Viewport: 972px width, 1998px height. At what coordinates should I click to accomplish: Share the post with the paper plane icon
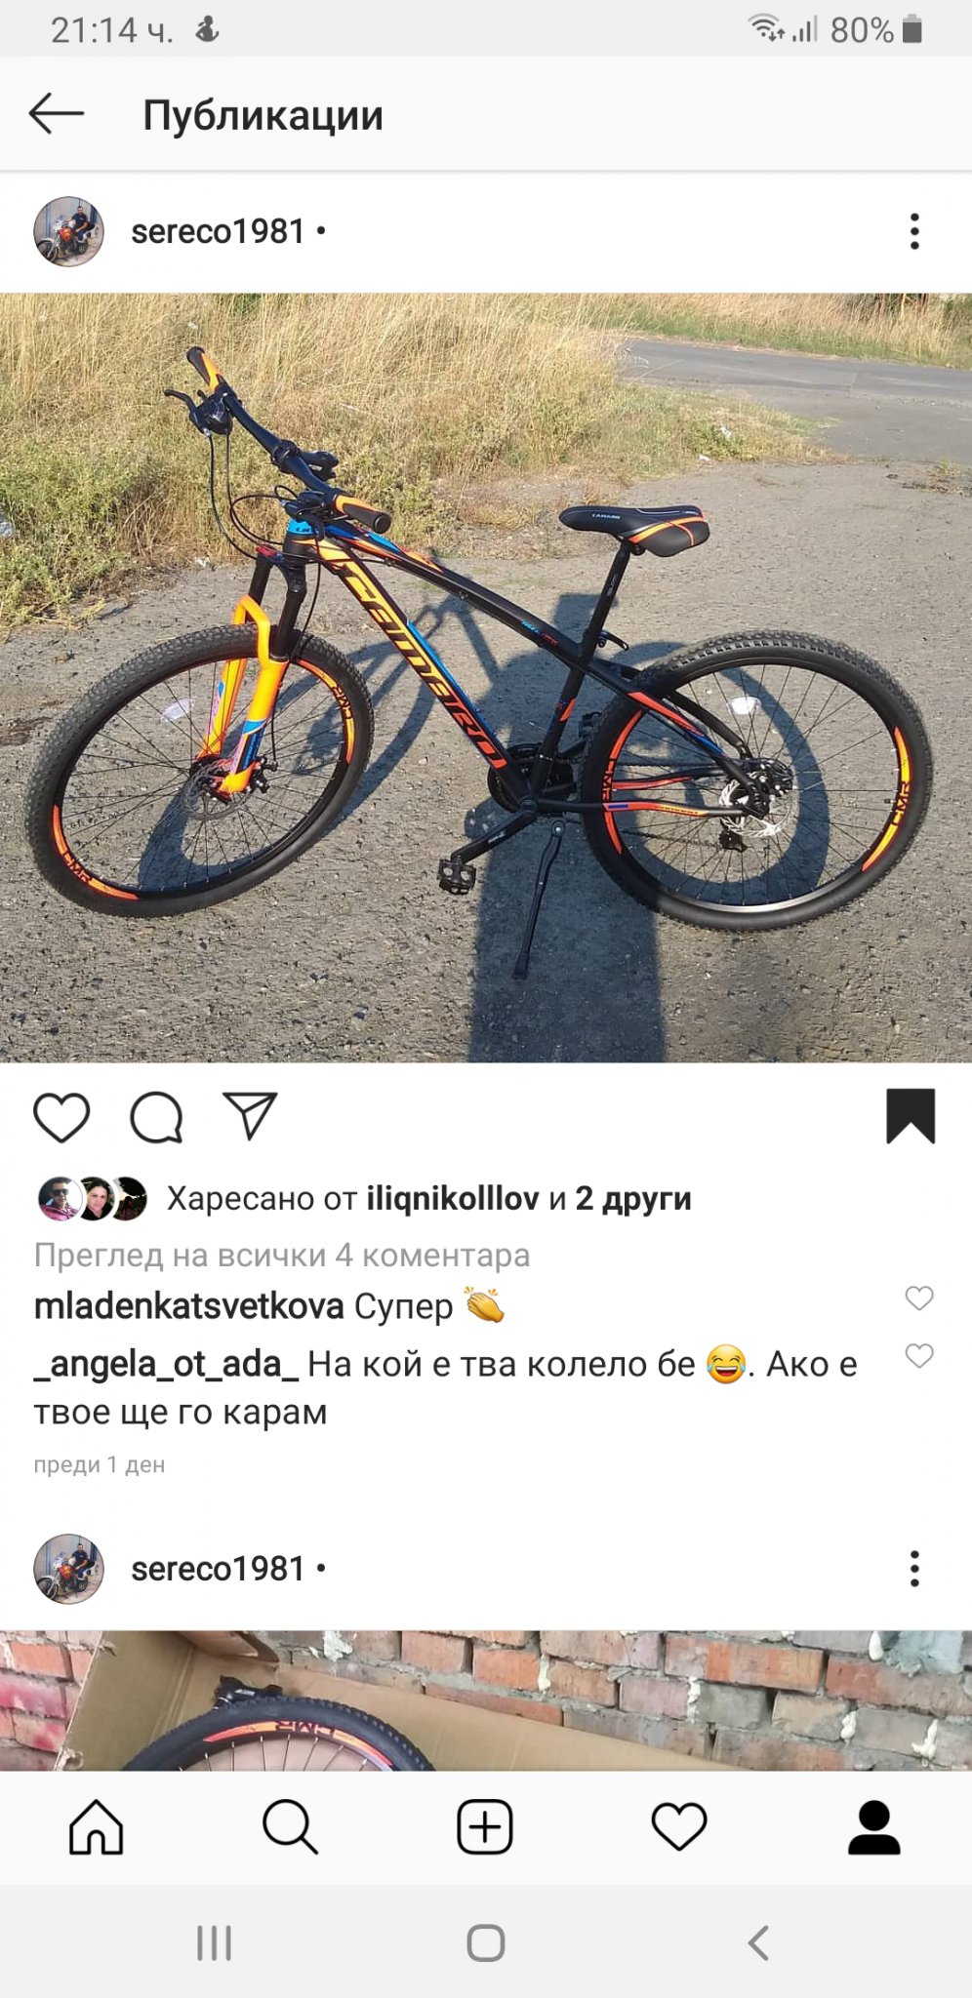pos(251,1115)
